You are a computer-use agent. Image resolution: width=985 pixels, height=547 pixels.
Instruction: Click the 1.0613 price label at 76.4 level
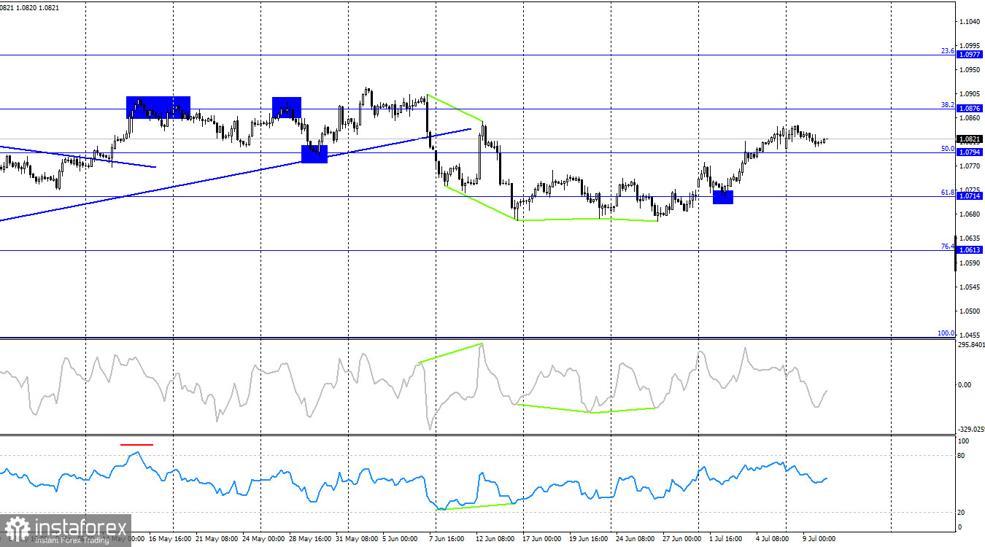pos(970,249)
